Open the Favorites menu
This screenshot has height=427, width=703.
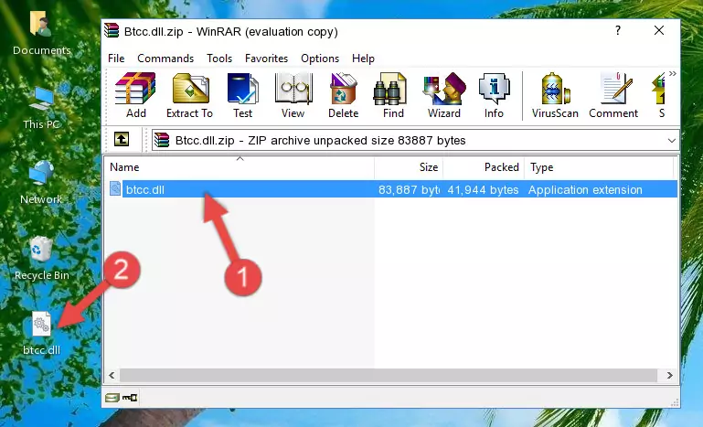tap(266, 59)
